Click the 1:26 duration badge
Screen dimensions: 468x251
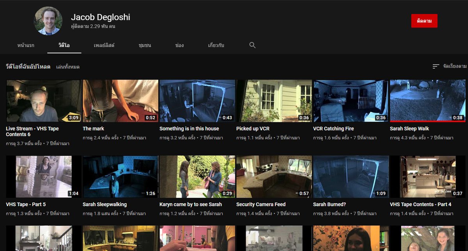(151, 193)
